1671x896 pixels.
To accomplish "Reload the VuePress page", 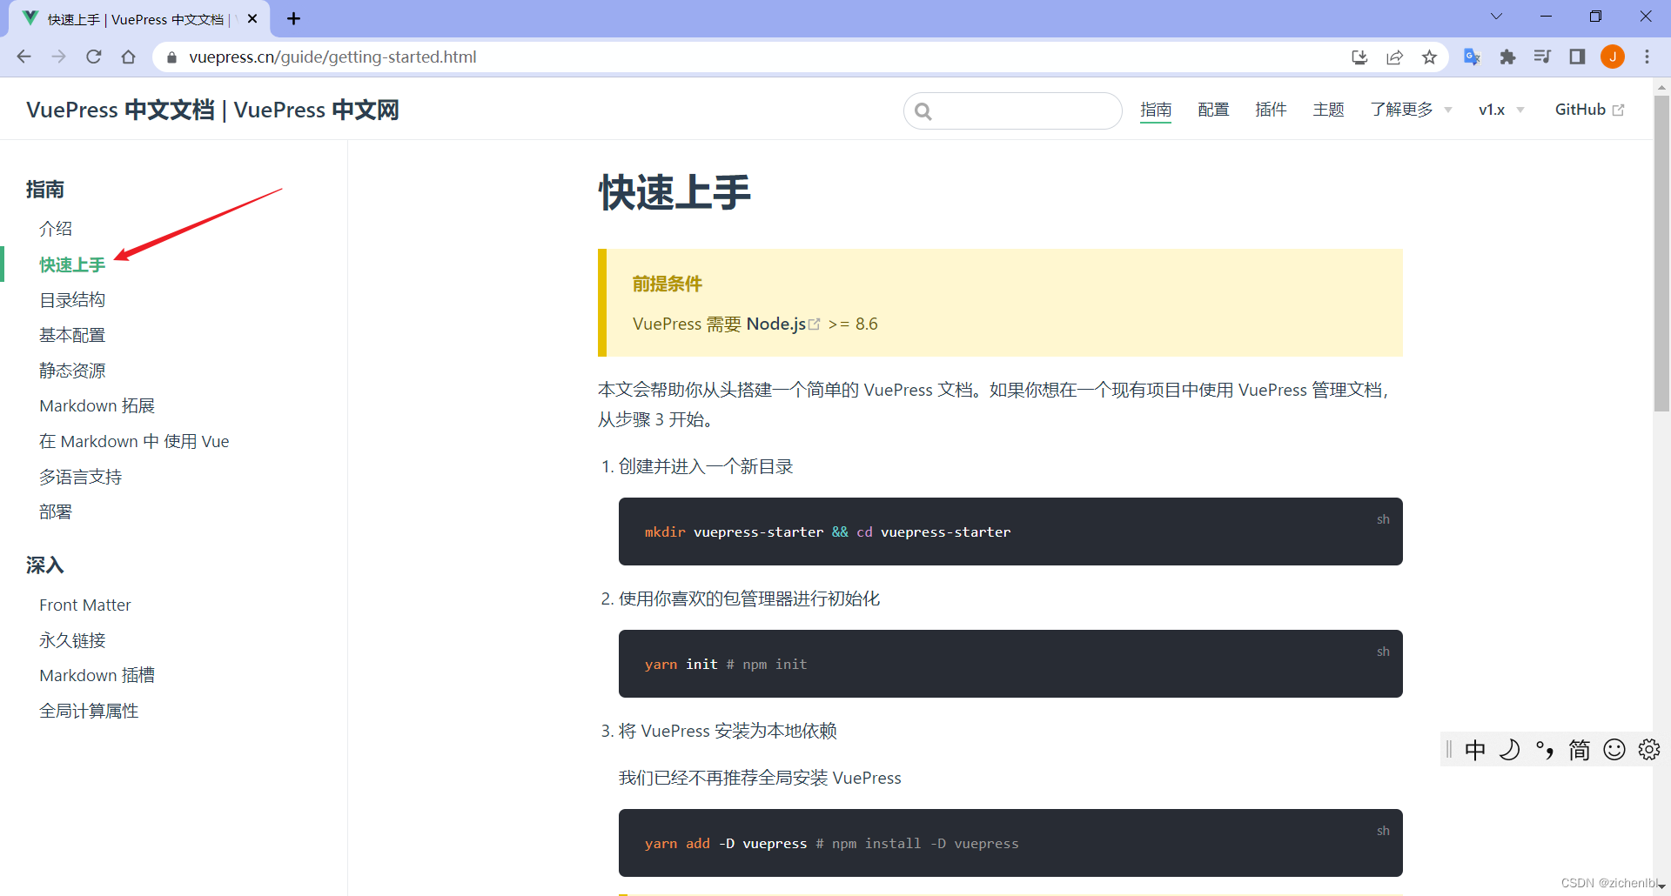I will click(94, 57).
